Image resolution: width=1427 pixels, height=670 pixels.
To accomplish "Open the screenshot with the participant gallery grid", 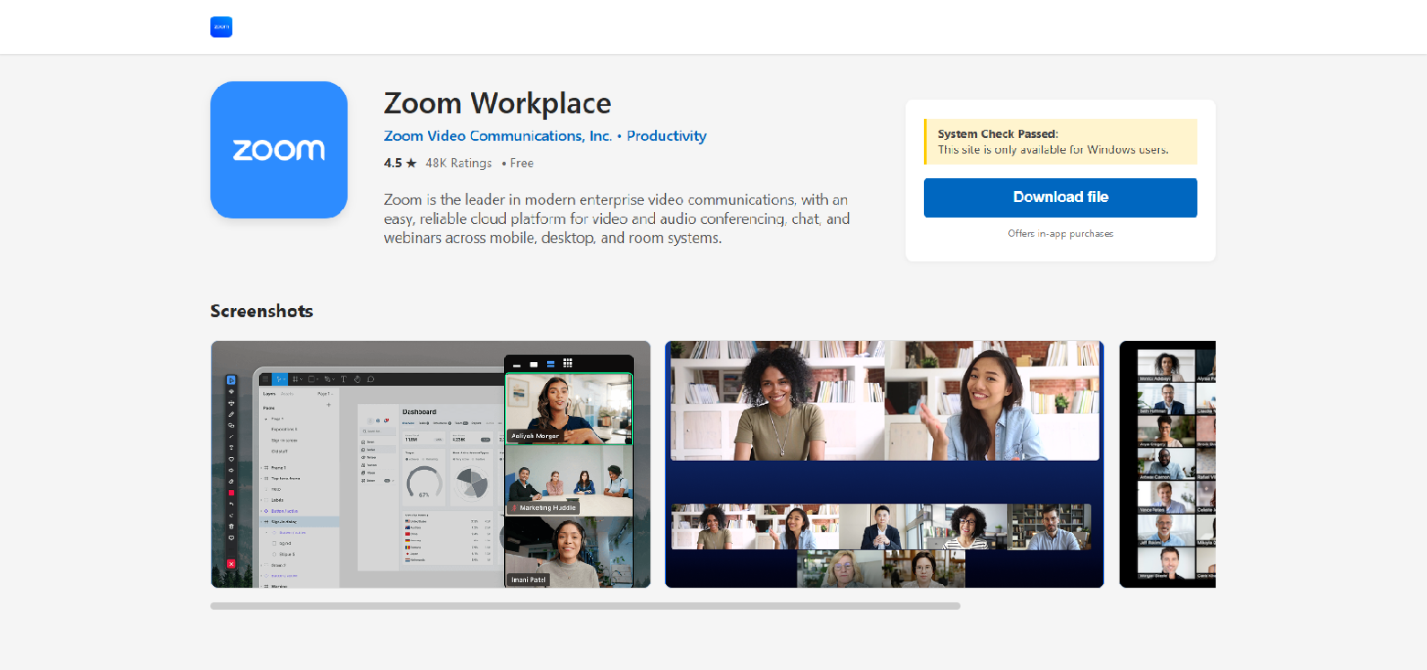I will tap(1167, 464).
